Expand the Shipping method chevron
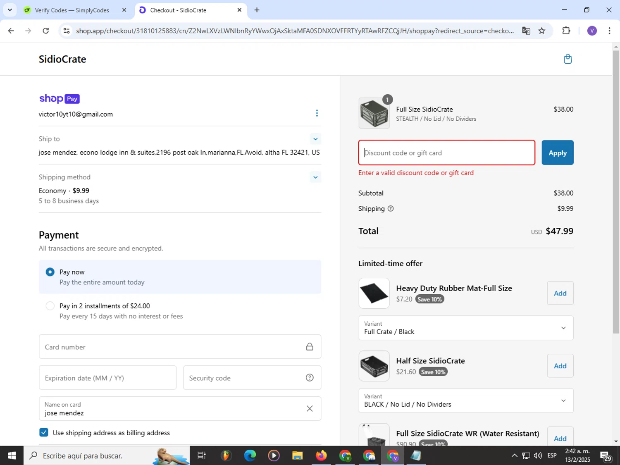 click(x=315, y=177)
